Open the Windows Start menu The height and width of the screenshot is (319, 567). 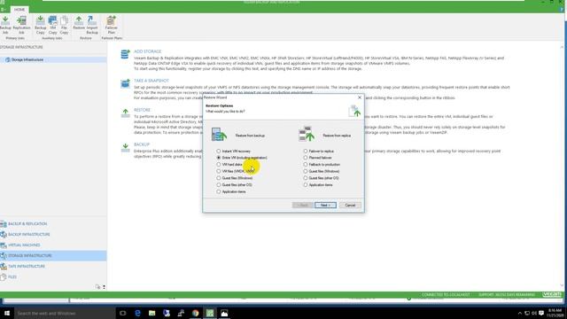(7, 313)
